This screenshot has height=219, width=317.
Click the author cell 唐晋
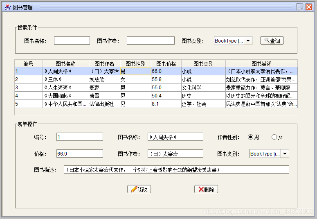104,95
